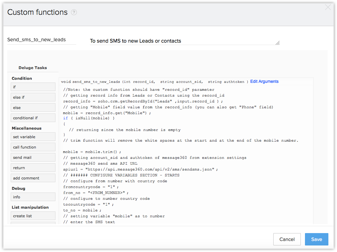This screenshot has height=252, width=337.
Task: Click the Edit Arguments link
Action: [264, 81]
